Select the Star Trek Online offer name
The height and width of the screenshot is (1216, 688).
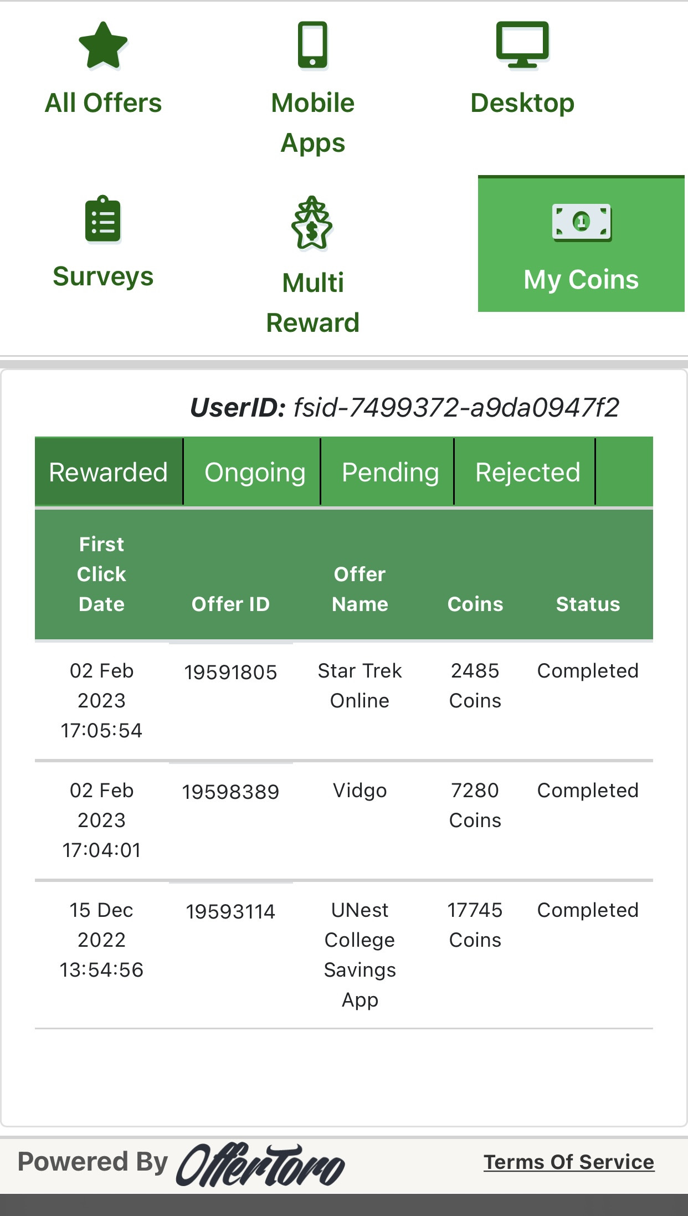click(360, 686)
